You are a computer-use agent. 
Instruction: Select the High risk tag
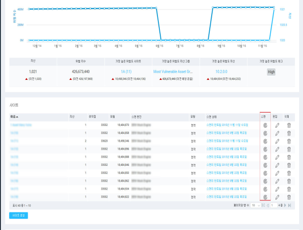[x=271, y=72]
